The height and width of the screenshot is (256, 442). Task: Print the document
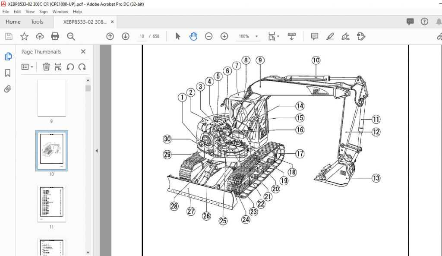tap(55, 36)
